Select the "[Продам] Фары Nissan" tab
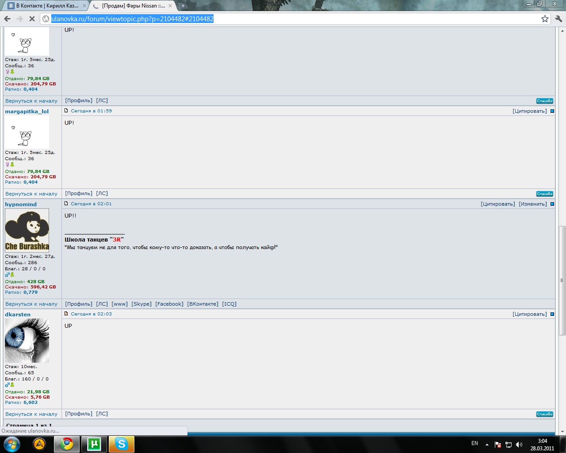Image resolution: width=566 pixels, height=453 pixels. 133,6
